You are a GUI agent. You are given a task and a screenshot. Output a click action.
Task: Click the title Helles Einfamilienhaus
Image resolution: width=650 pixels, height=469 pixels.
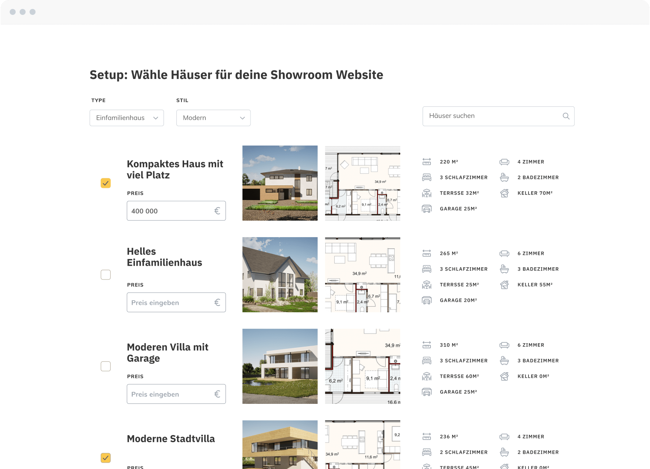(164, 257)
